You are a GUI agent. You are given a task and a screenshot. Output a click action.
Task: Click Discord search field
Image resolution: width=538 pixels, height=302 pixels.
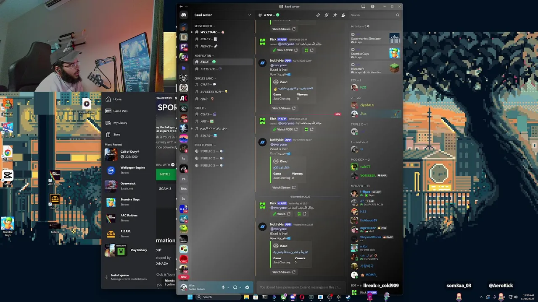[x=375, y=15]
